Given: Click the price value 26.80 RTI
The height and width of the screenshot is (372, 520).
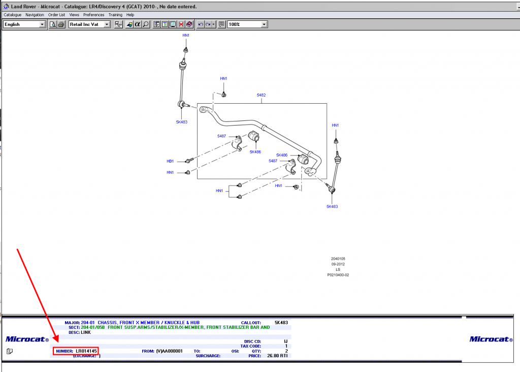Looking at the screenshot, I should (277, 356).
